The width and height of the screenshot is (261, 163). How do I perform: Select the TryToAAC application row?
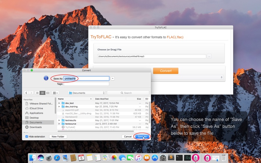(x=103, y=127)
